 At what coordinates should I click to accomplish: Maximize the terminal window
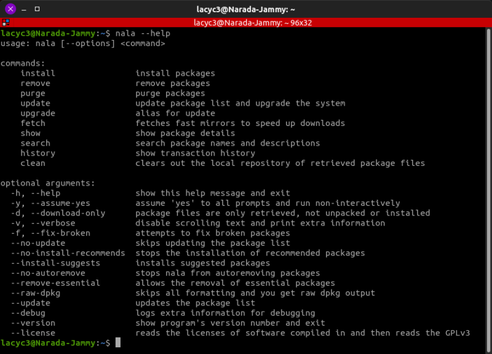point(37,9)
